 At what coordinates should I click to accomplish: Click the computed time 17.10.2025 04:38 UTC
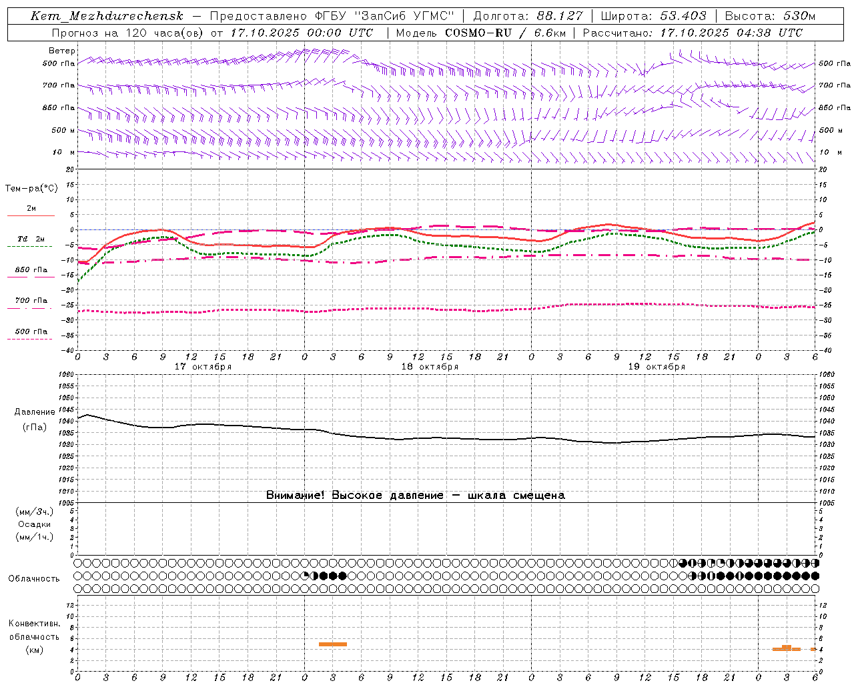[x=731, y=33]
